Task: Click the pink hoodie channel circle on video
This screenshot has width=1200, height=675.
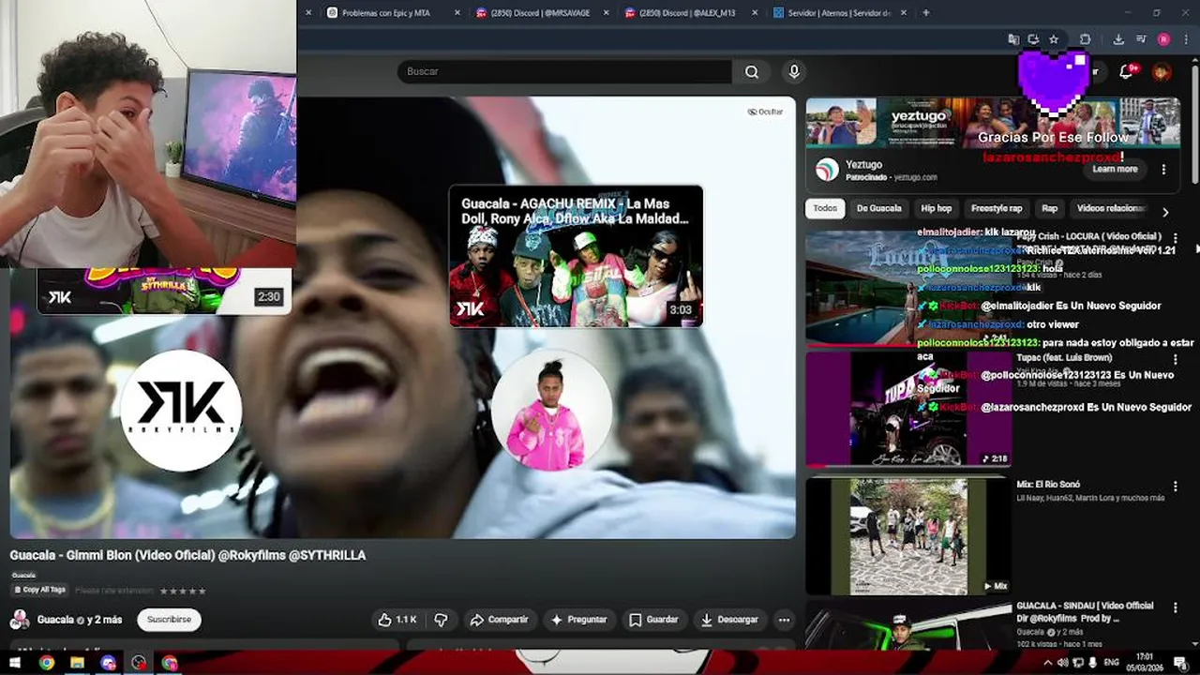Action: pyautogui.click(x=551, y=410)
